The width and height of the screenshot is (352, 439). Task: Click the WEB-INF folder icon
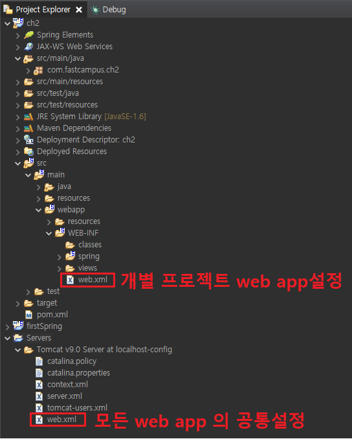click(60, 232)
